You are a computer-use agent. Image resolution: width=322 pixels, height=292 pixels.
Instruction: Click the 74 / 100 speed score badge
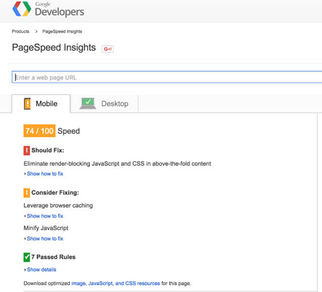[x=39, y=131]
